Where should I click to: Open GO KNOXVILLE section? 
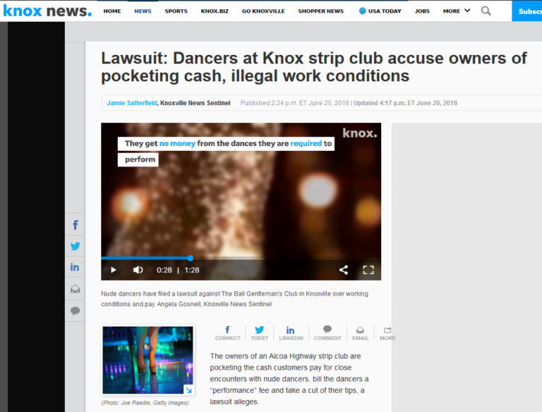tap(263, 11)
